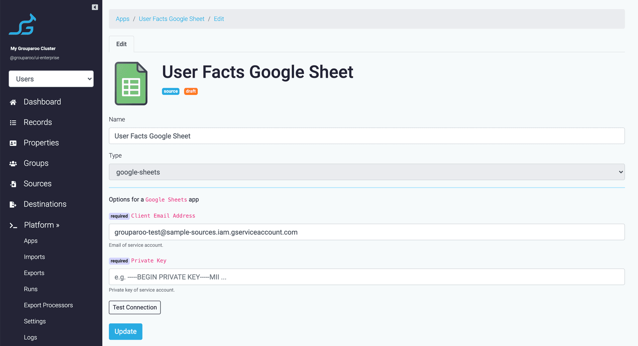Screen dimensions: 638x346
Task: Open Logs under Platform
Action: (30, 337)
